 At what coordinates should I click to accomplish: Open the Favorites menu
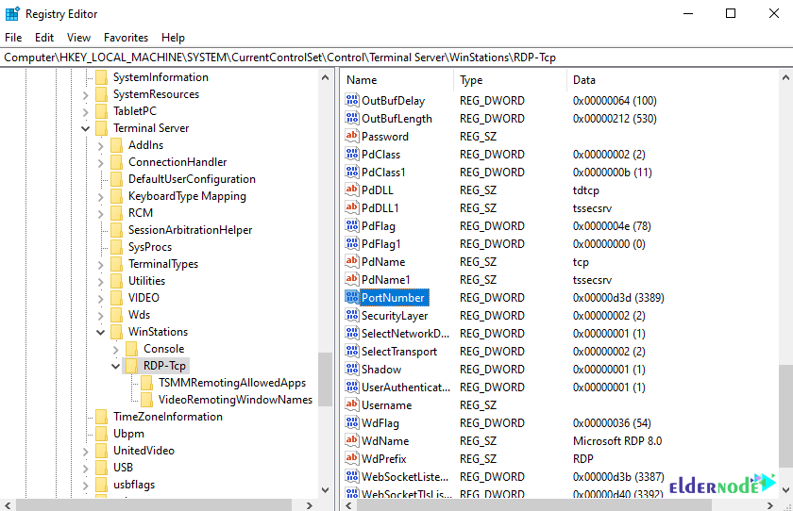[x=126, y=38]
